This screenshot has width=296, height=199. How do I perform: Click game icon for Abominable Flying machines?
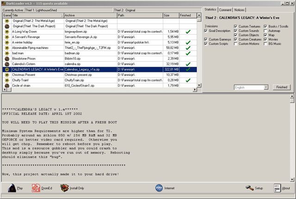click(7, 48)
